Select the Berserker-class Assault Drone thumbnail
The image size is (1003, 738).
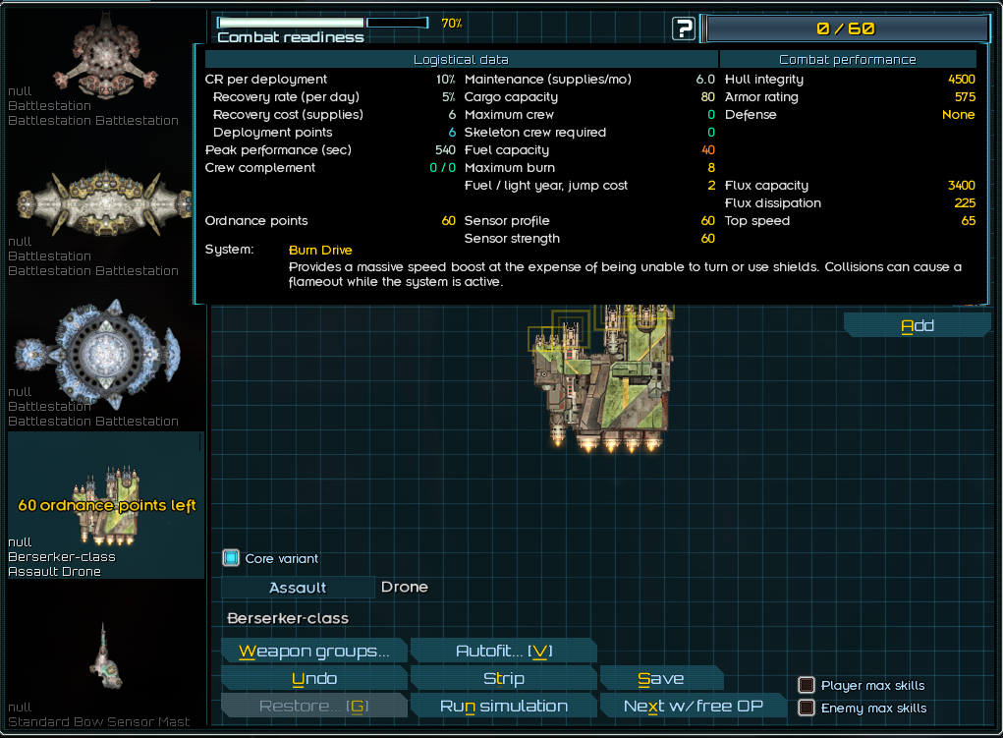(x=106, y=505)
